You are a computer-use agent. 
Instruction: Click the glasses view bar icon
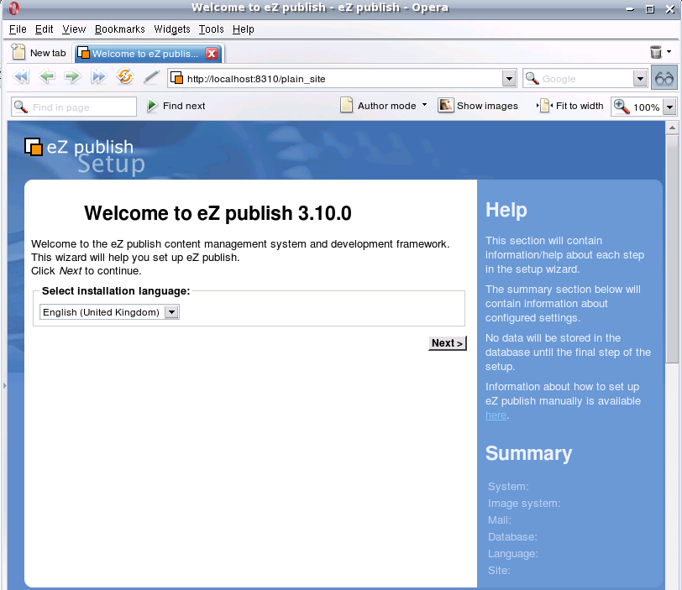[x=664, y=78]
